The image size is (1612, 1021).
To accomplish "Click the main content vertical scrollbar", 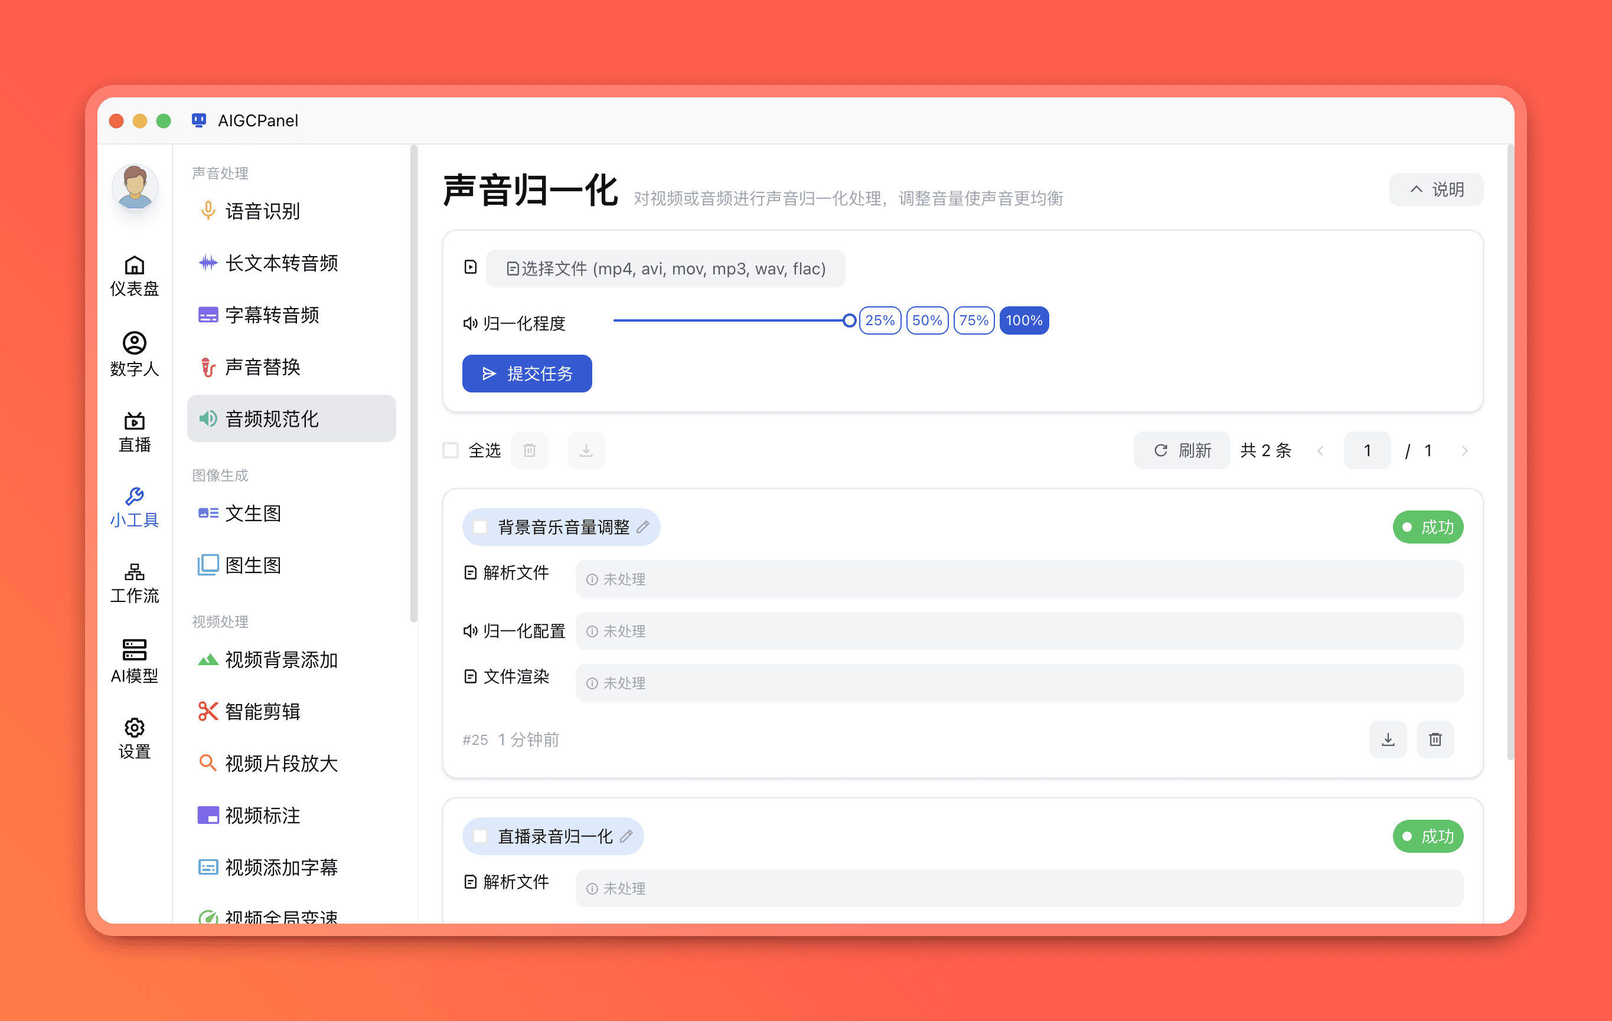I will [1510, 452].
